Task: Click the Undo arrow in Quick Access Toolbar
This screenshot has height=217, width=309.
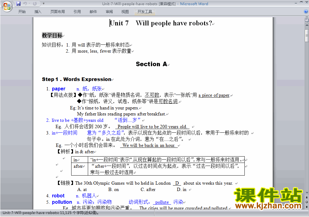Action: coord(25,4)
